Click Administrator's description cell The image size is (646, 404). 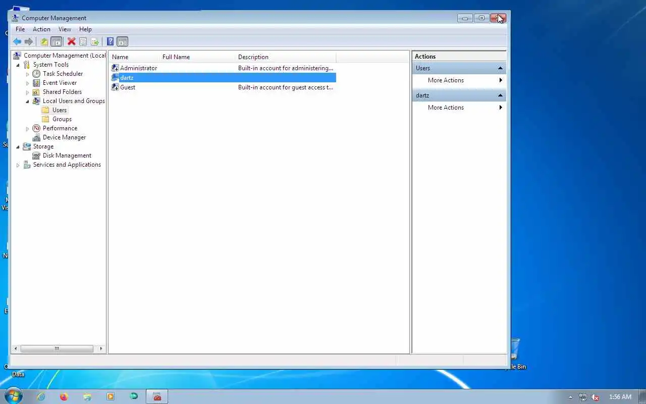[285, 68]
